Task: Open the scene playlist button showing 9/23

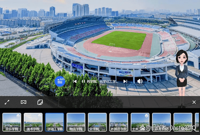Action: coord(60,81)
